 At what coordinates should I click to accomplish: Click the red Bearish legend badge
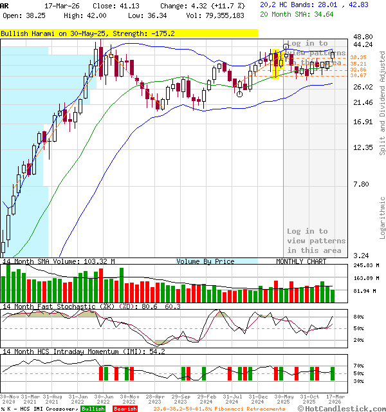125,409
